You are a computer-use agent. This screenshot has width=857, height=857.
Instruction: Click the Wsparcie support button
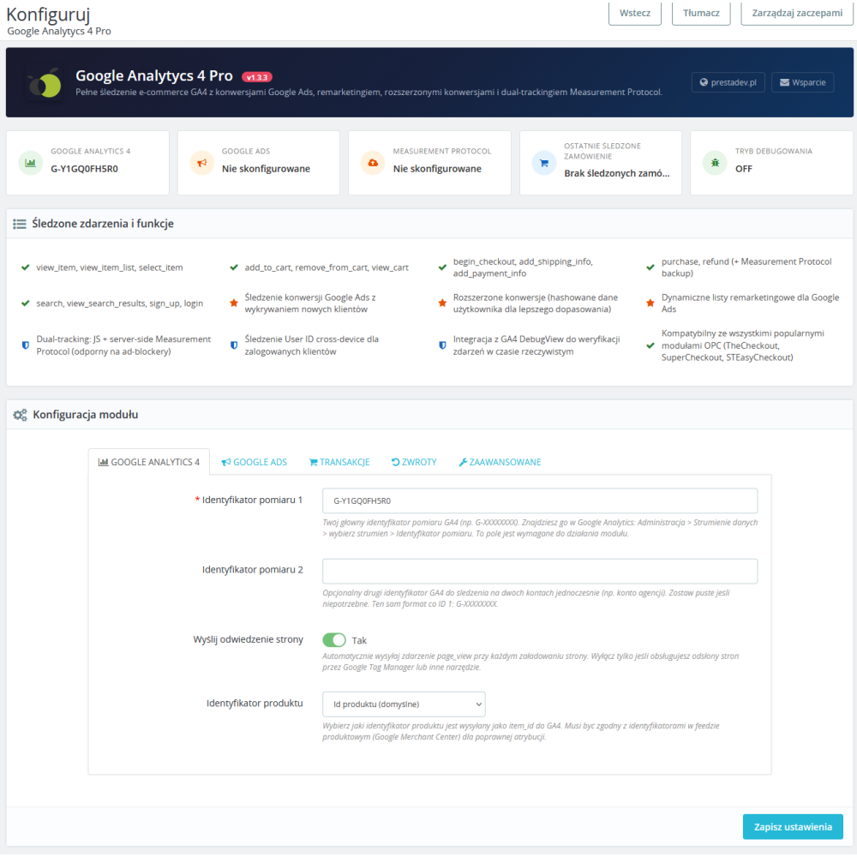point(802,82)
